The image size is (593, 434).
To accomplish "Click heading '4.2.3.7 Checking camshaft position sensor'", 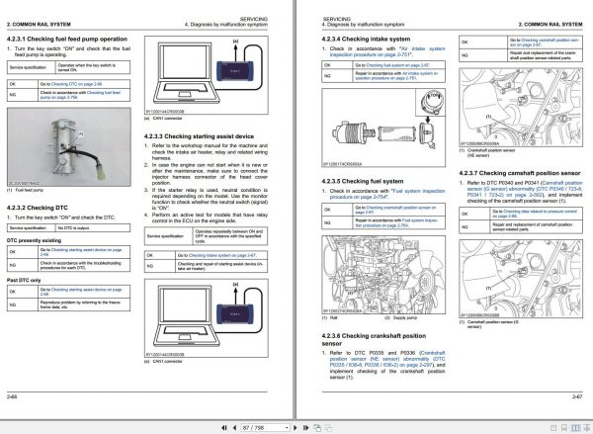I will [520, 173].
